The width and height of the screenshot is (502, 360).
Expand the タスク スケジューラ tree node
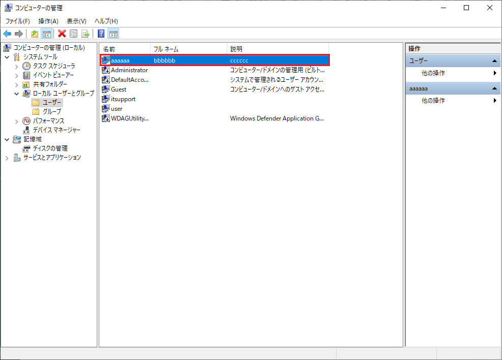pos(17,66)
